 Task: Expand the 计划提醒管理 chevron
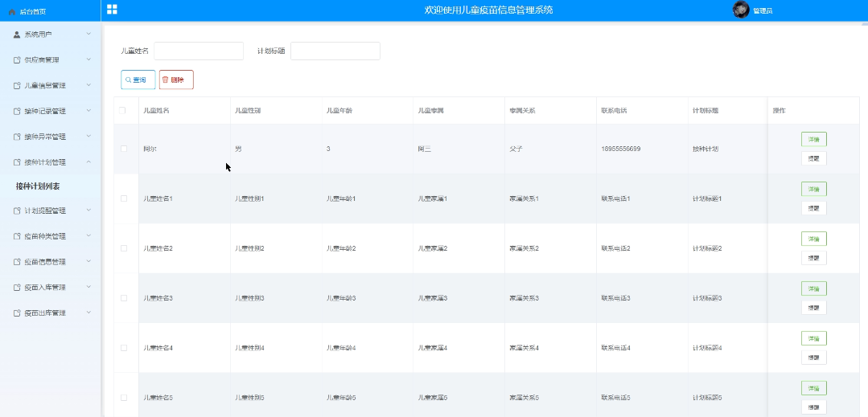[x=88, y=211]
